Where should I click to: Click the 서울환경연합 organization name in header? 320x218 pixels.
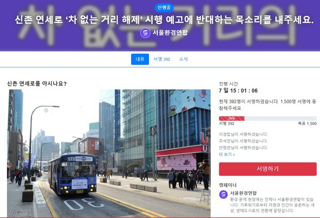pos(170,33)
